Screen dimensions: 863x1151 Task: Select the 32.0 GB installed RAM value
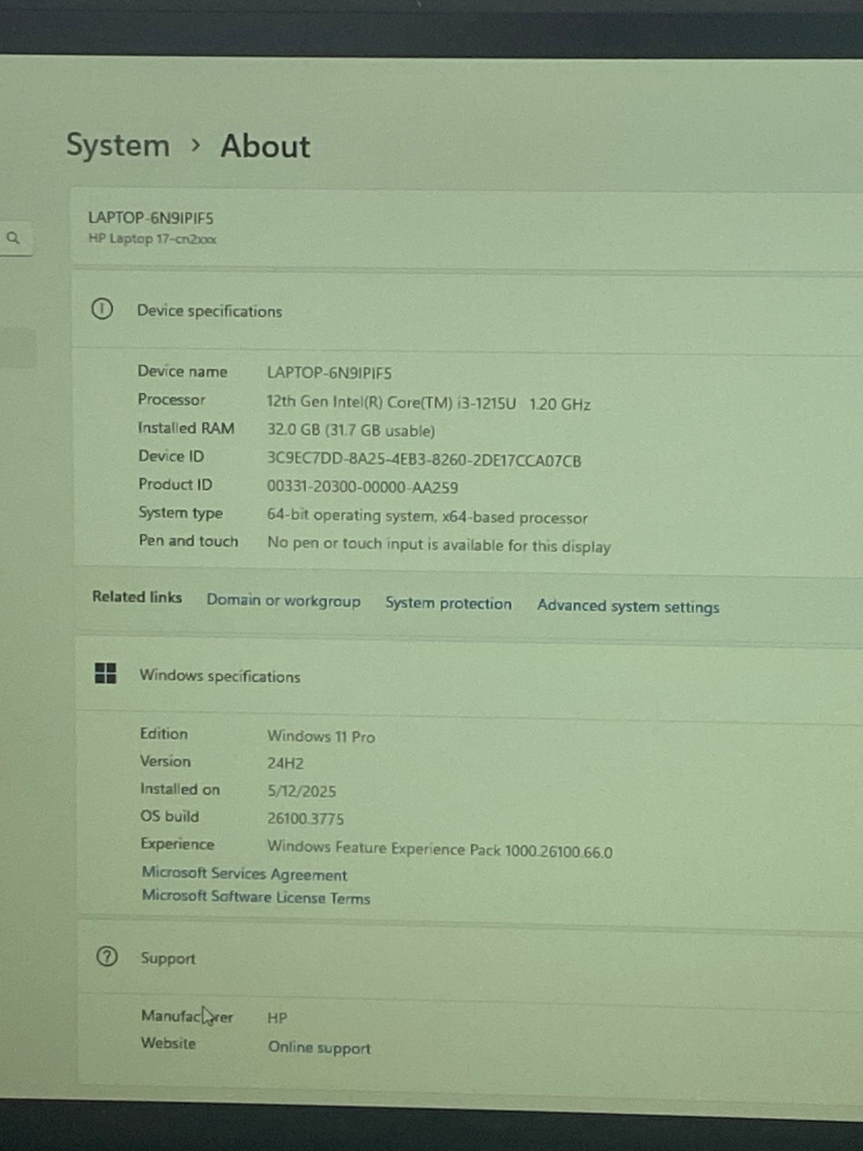[351, 431]
